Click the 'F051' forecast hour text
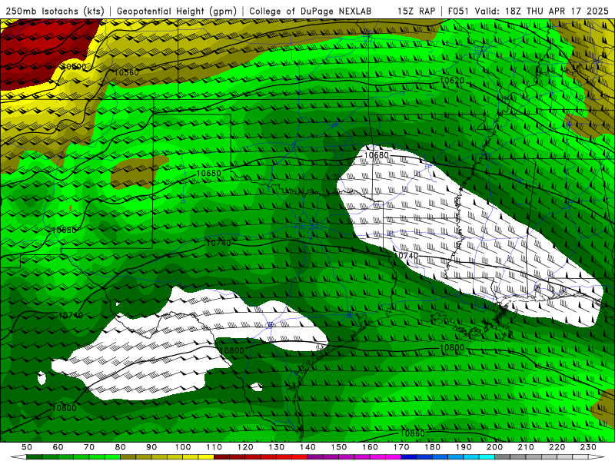The width and height of the screenshot is (615, 461). (x=458, y=11)
